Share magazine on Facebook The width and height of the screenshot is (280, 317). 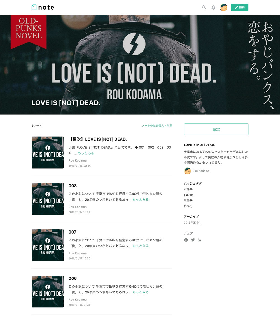[x=186, y=240]
